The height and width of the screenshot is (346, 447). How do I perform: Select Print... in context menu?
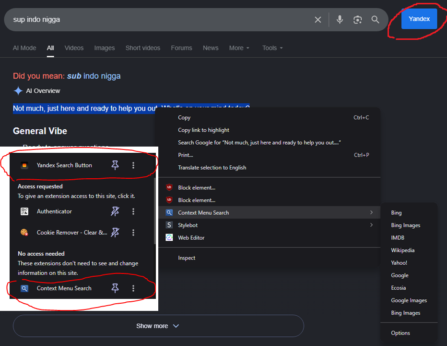268,155
